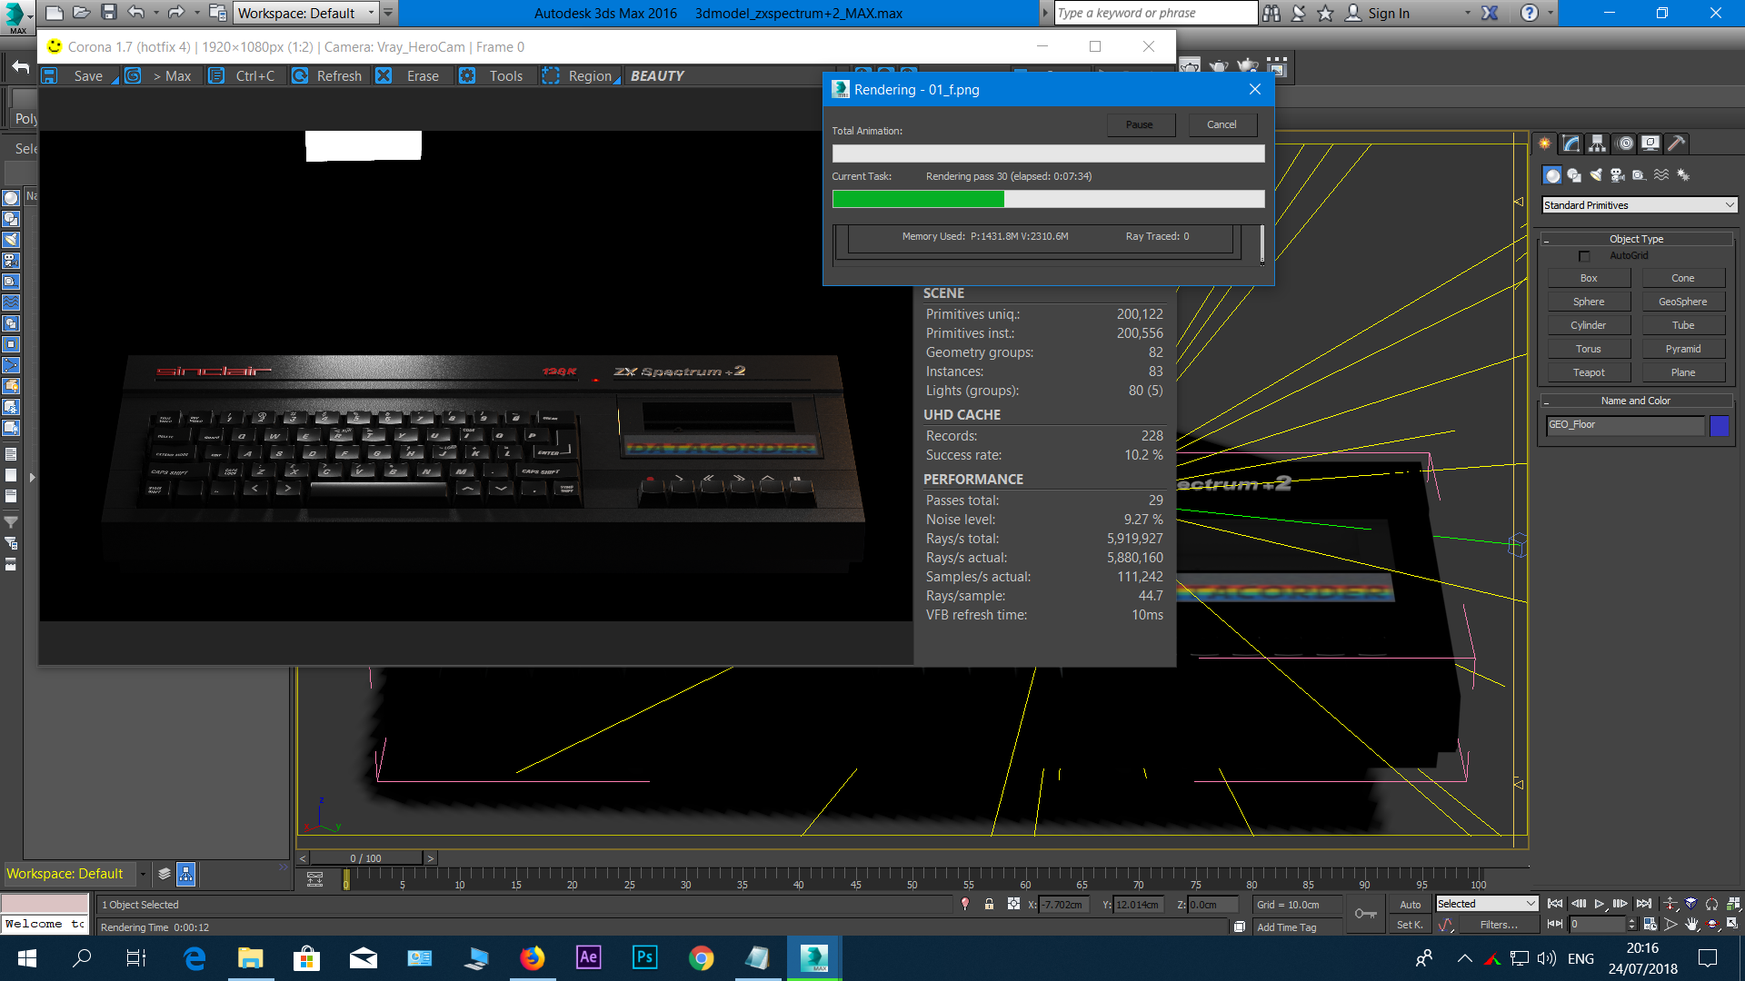Toggle Isolate Selection light bulb icon
1745x981 pixels.
965,904
